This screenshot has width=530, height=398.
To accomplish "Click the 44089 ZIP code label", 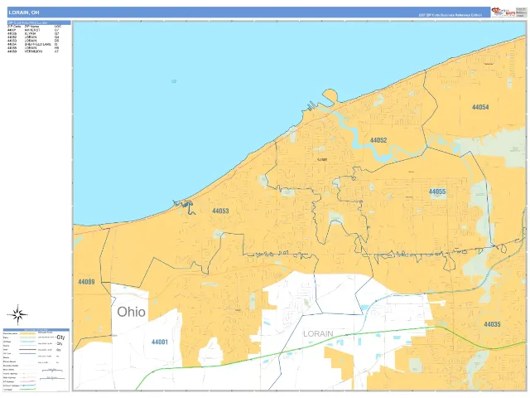I will tap(86, 282).
